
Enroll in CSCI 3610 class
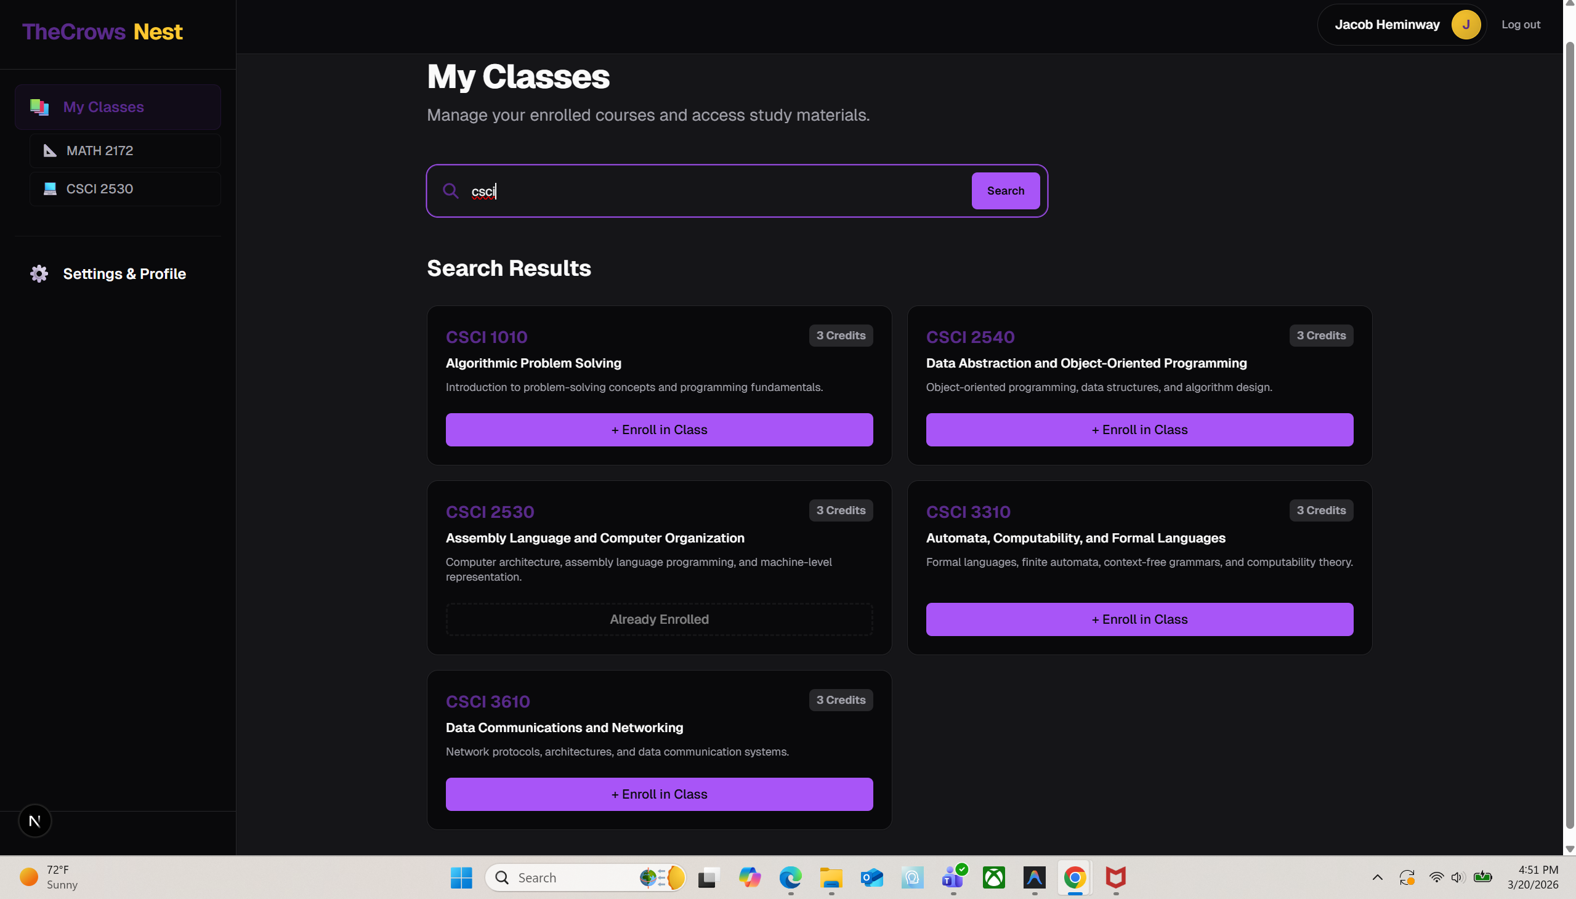click(x=659, y=794)
